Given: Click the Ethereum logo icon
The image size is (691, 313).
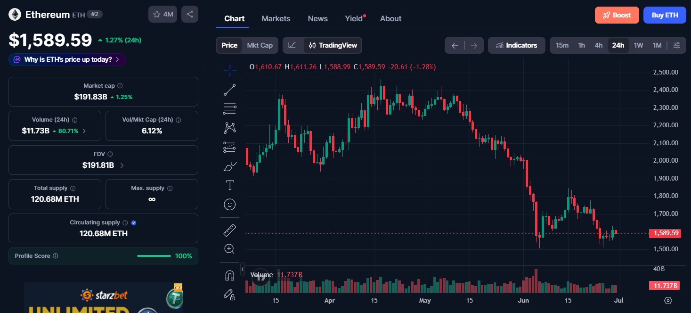Looking at the screenshot, I should pos(15,15).
